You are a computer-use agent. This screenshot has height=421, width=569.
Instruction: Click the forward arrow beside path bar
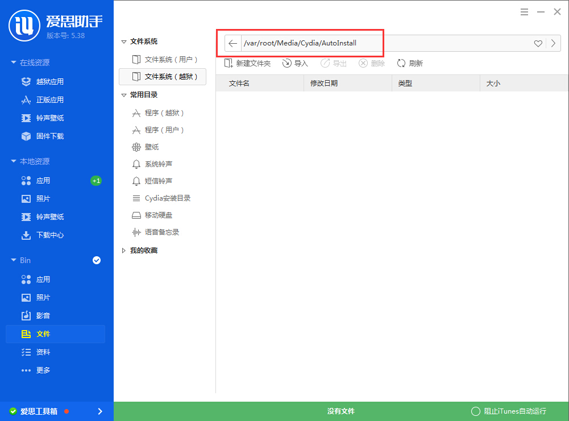554,44
